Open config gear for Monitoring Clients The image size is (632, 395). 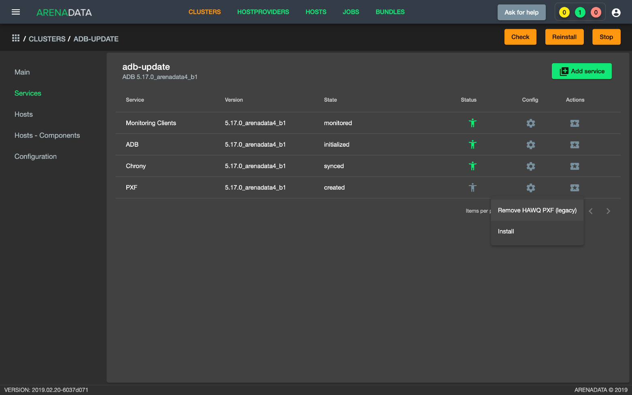530,123
